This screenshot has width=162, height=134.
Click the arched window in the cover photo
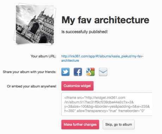35,28
